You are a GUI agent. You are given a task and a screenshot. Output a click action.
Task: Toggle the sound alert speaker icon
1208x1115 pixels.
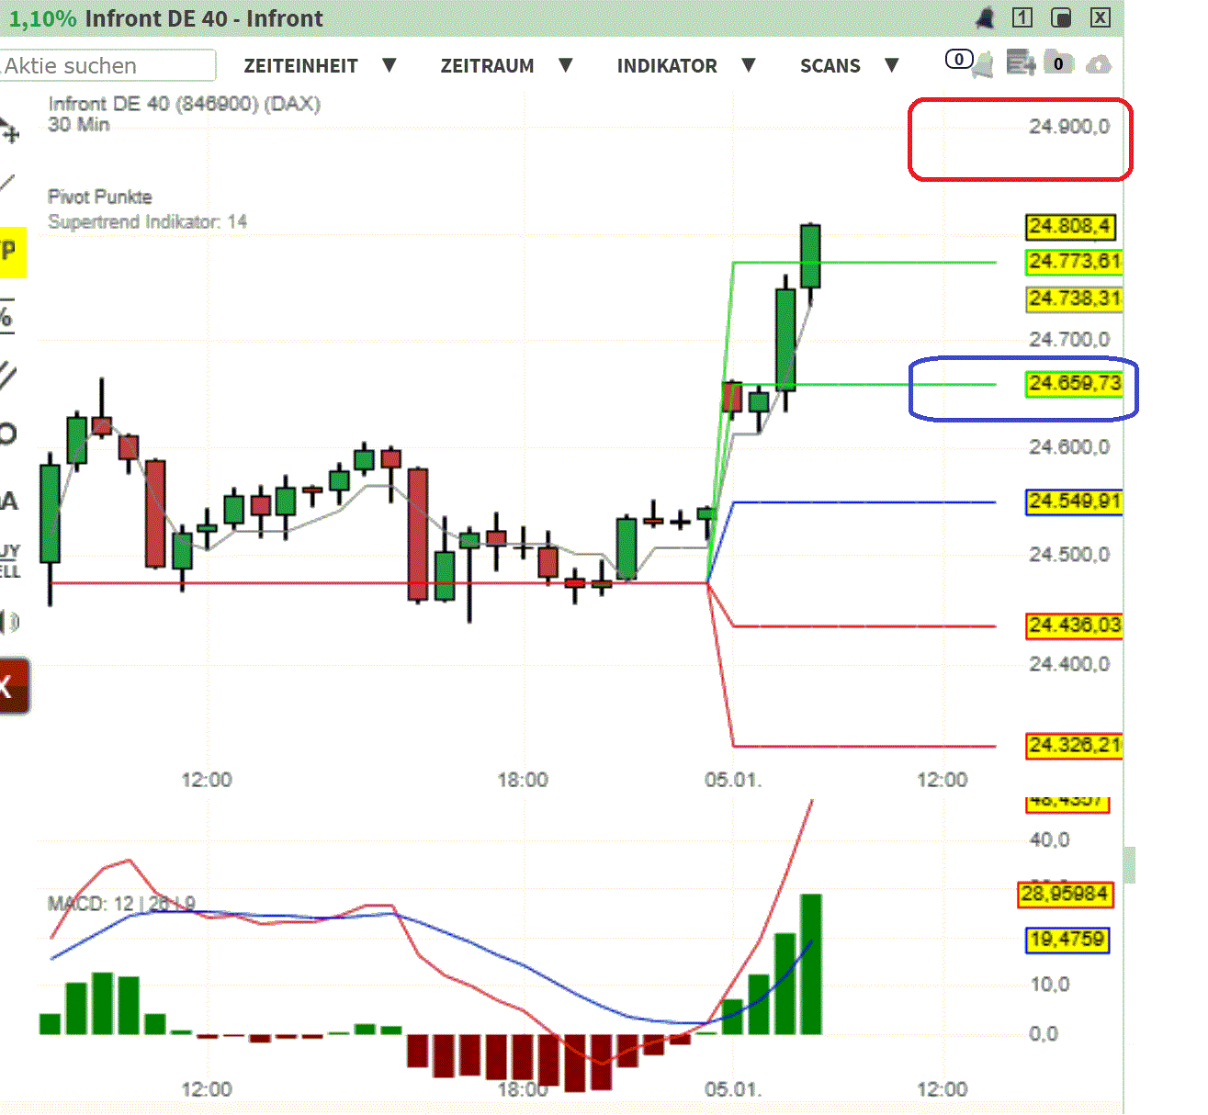pos(9,622)
